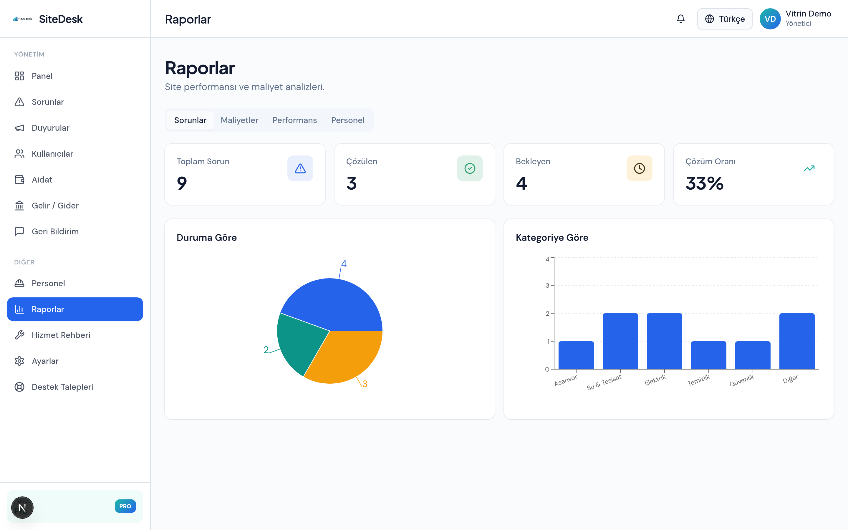The height and width of the screenshot is (530, 848).
Task: Open Ayarlar settings page
Action: 75,361
